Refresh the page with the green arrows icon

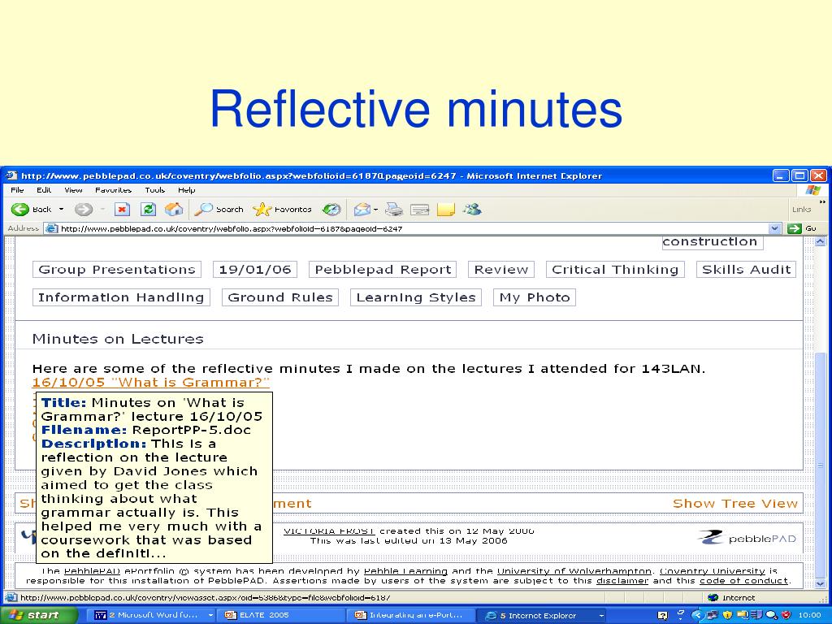tap(148, 210)
